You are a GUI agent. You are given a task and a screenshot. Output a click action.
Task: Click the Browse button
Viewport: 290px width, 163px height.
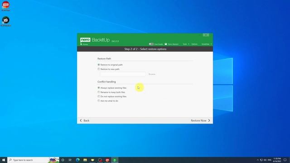(x=152, y=74)
